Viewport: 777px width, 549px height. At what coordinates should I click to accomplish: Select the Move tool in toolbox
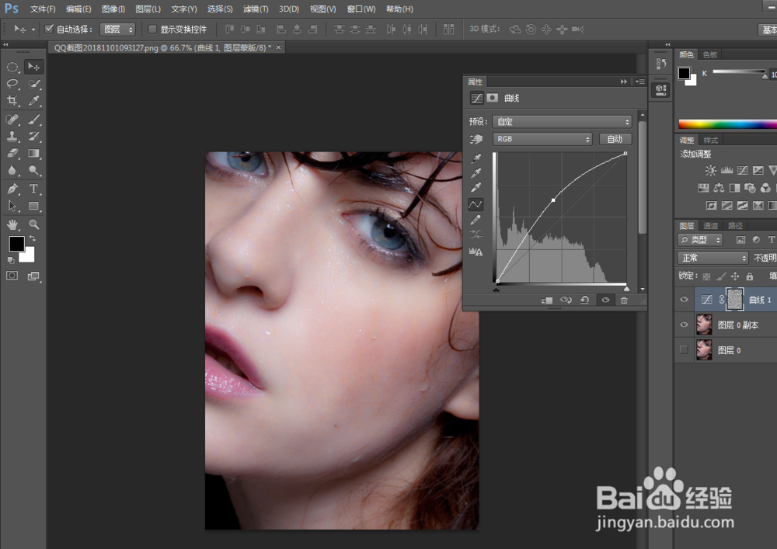[x=33, y=67]
